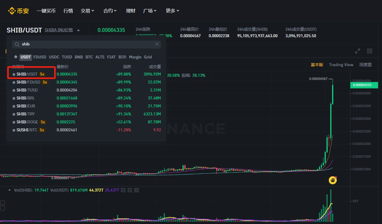Click the Binance logo icon

click(18, 11)
